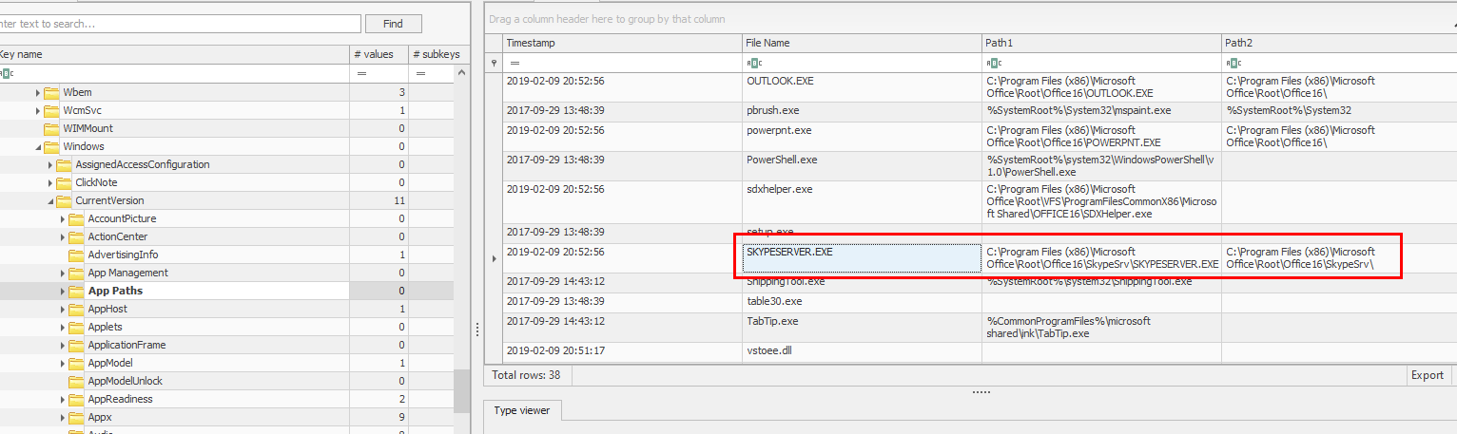Select the Appx tree key
Screen dimensions: 1457x434
click(100, 417)
